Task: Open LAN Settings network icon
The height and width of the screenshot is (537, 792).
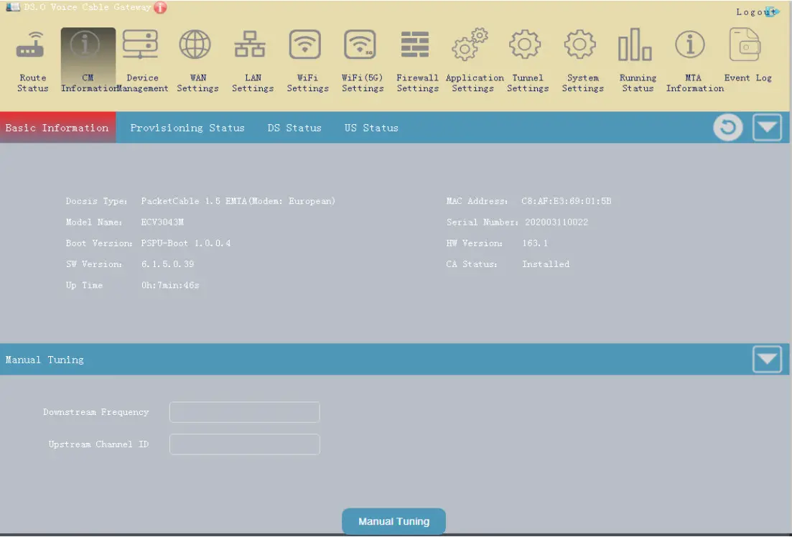Action: (250, 45)
